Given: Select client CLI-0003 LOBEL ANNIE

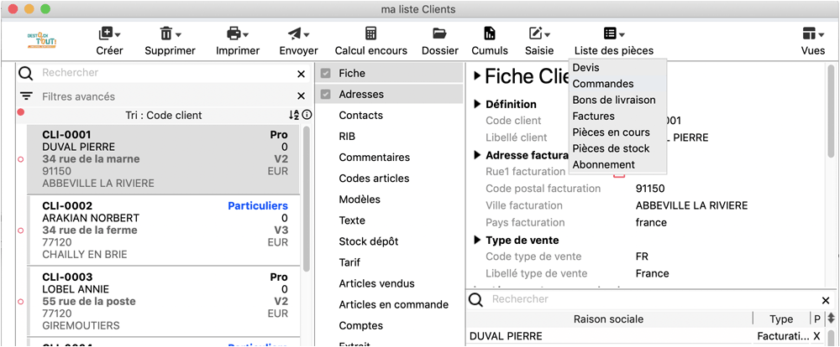Looking at the screenshot, I should point(164,302).
